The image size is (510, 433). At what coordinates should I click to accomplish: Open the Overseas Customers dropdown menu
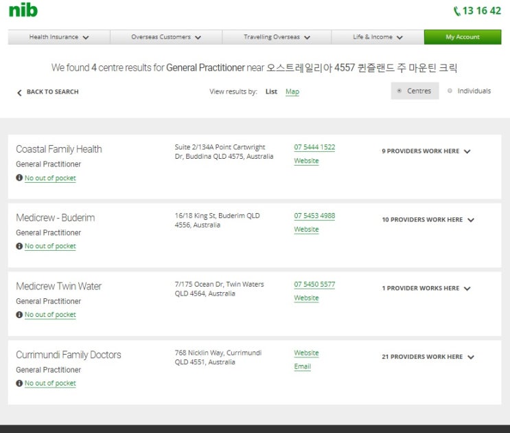point(166,37)
